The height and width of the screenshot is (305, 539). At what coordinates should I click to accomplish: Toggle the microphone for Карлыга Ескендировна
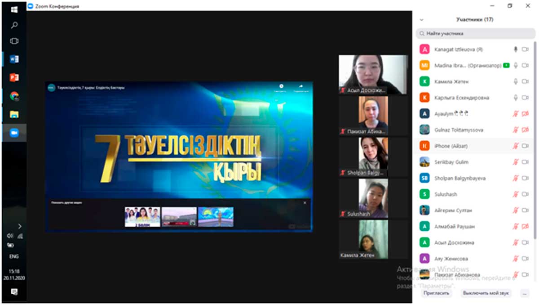[516, 98]
